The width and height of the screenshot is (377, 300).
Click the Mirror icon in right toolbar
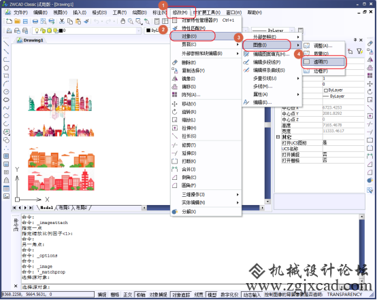(370, 60)
